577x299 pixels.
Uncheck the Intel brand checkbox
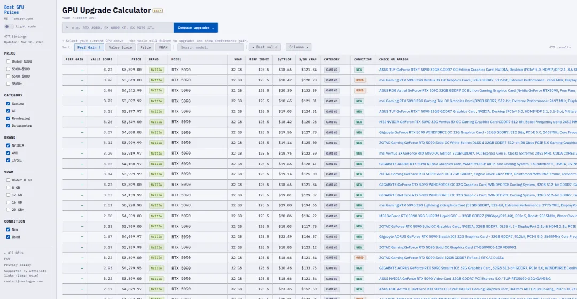pos(8,160)
